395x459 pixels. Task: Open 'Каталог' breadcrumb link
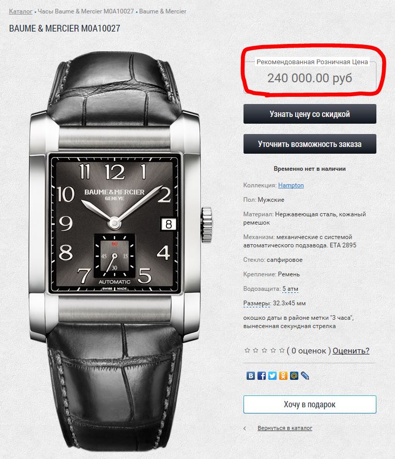click(21, 11)
